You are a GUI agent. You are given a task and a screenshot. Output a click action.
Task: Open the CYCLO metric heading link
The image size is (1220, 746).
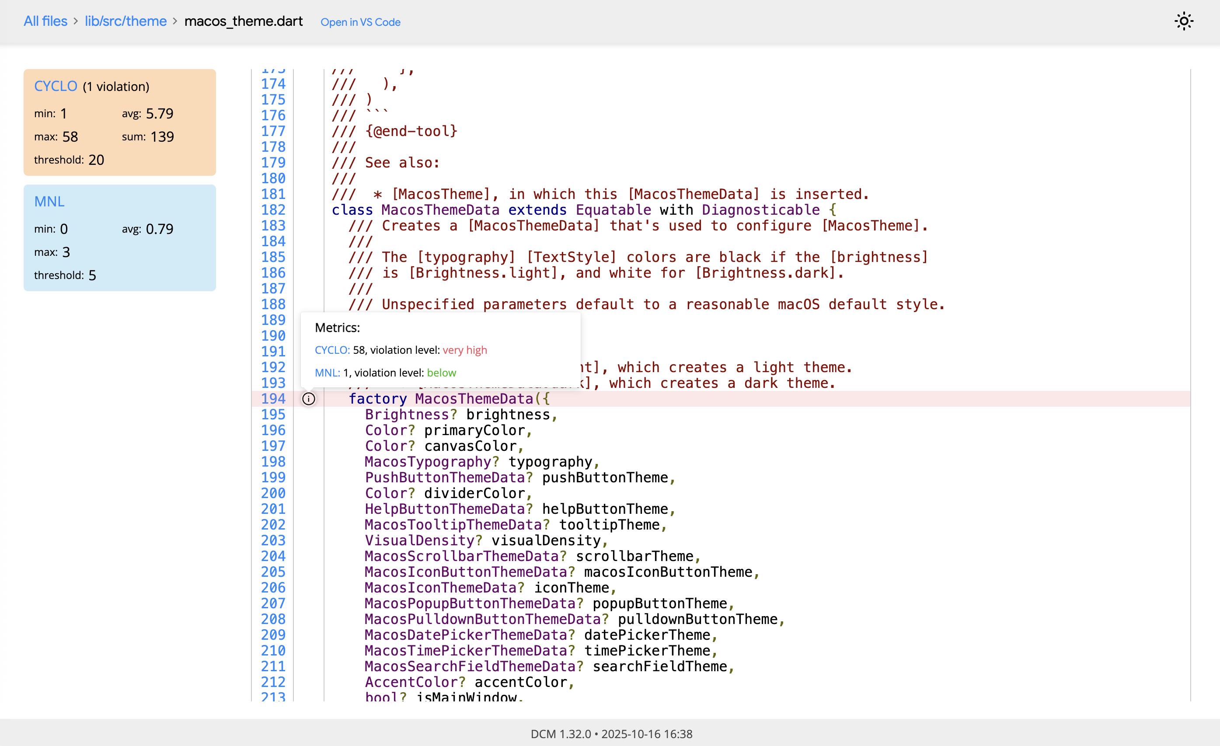56,86
